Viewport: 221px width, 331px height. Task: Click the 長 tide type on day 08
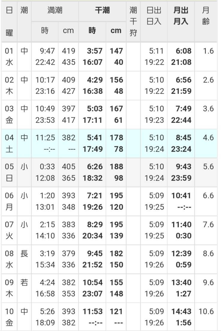24,253
